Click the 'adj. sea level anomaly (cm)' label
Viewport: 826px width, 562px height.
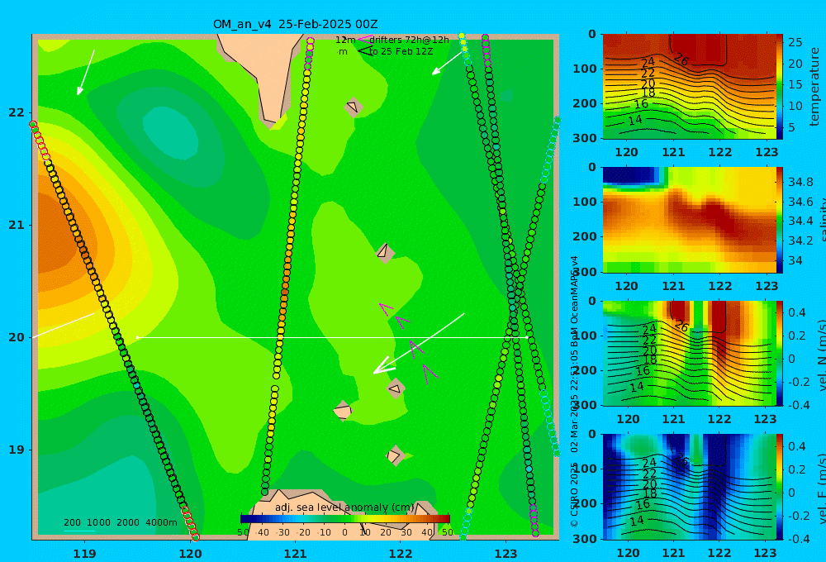click(x=344, y=507)
